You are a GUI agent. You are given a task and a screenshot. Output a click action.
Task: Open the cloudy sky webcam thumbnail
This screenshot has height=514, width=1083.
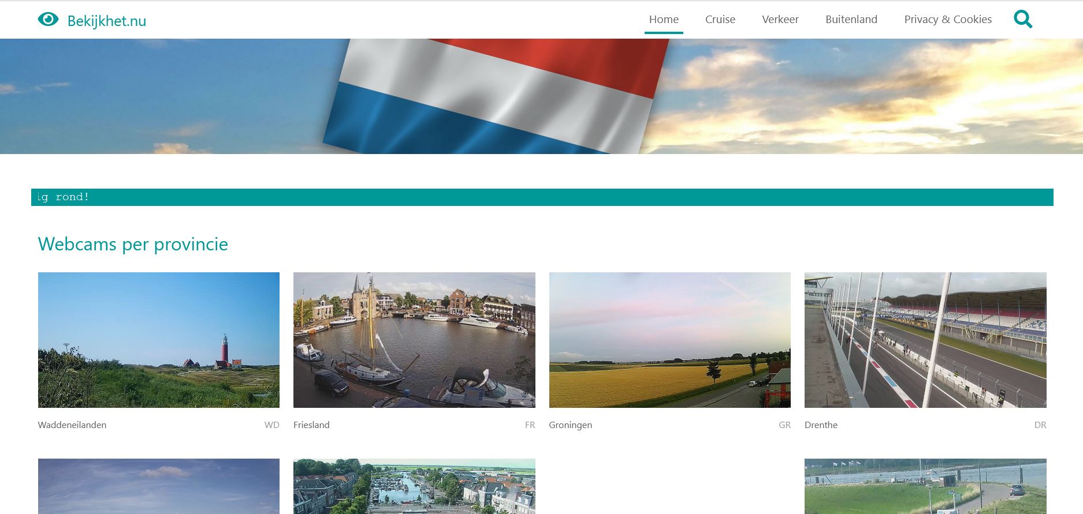point(159,486)
